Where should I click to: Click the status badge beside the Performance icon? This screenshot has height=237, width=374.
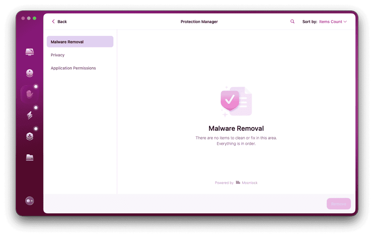36,107
